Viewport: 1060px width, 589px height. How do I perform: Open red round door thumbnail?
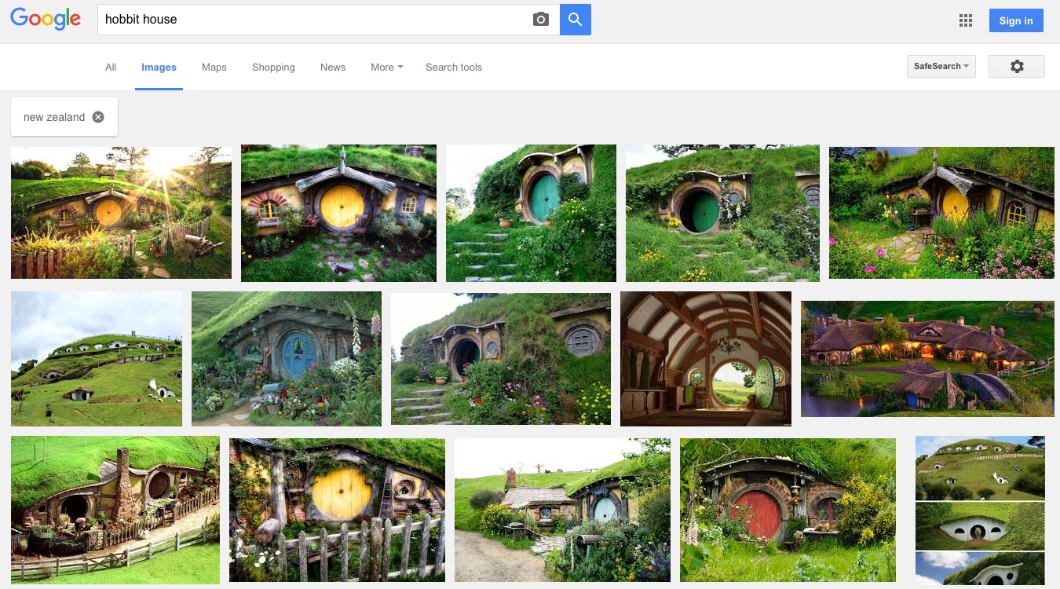point(788,510)
